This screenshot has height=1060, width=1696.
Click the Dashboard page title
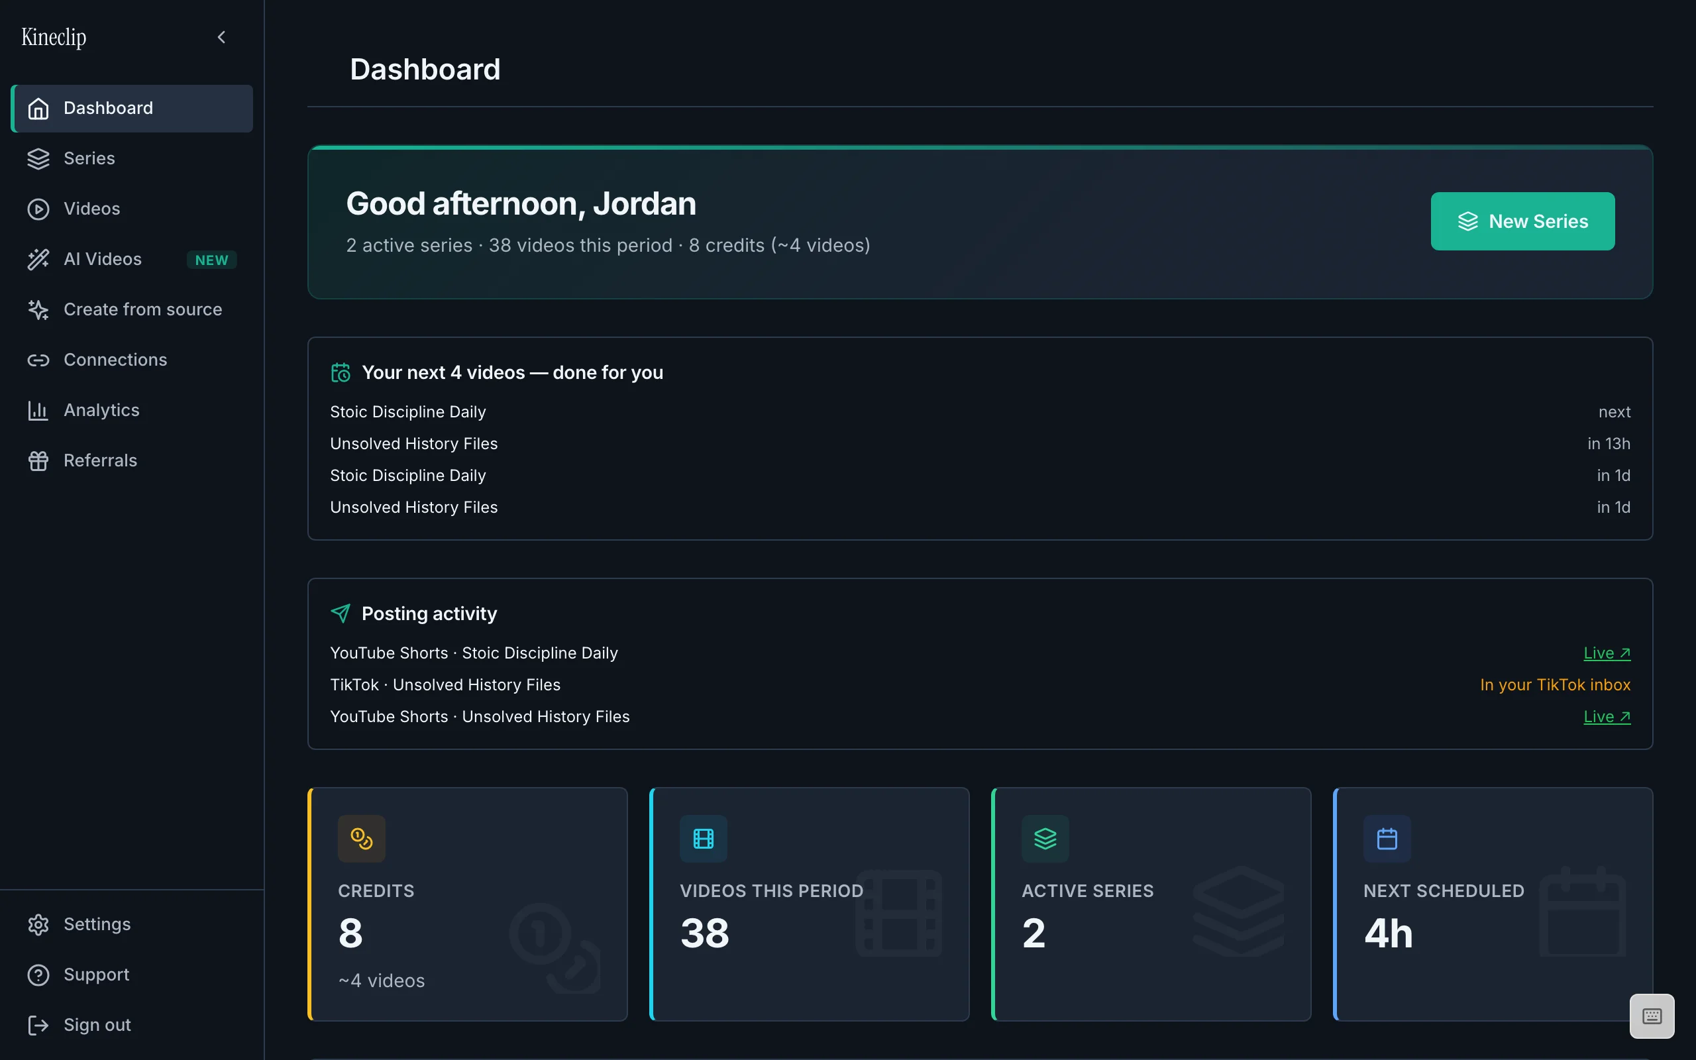pyautogui.click(x=425, y=70)
